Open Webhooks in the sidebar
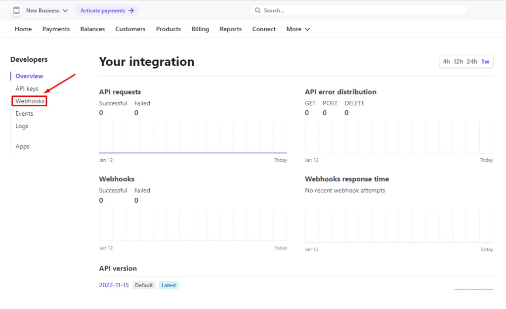 point(30,101)
